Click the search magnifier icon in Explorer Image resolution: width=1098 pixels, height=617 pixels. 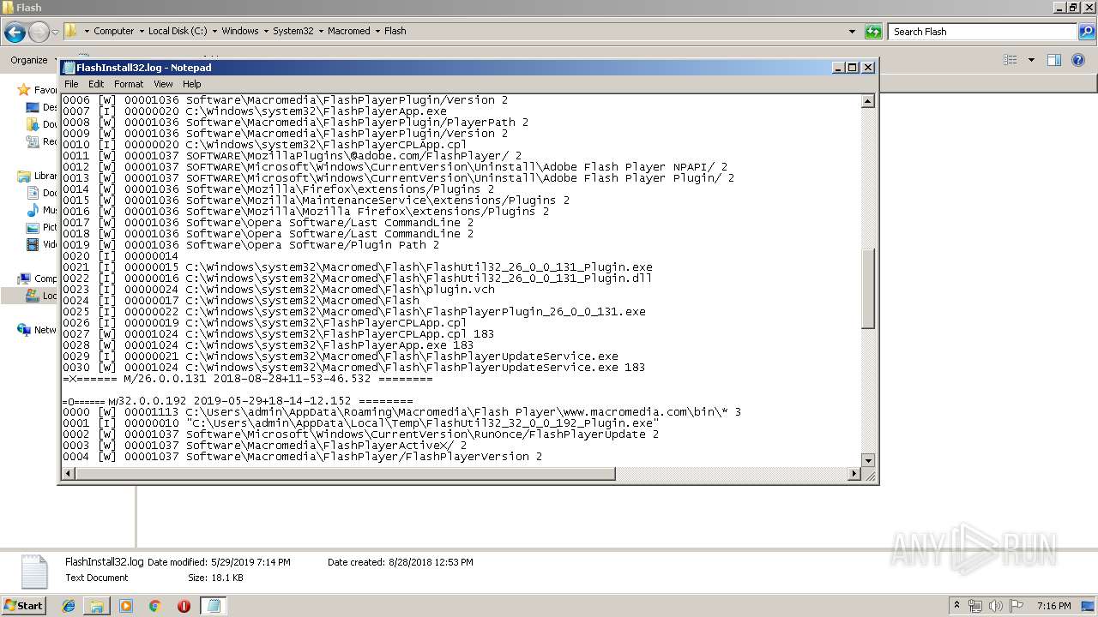1087,32
